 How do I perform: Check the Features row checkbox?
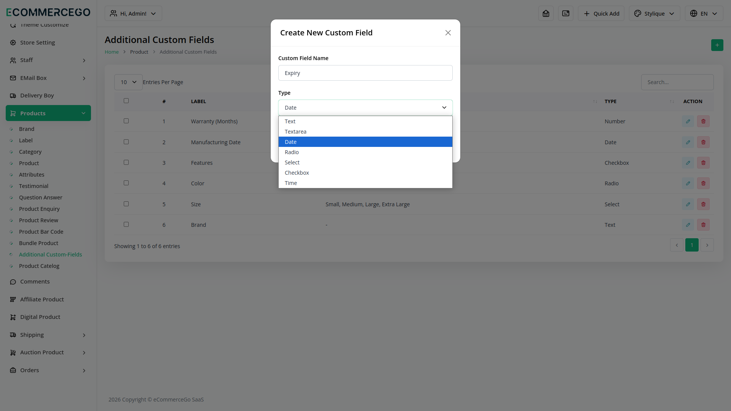pos(126,162)
